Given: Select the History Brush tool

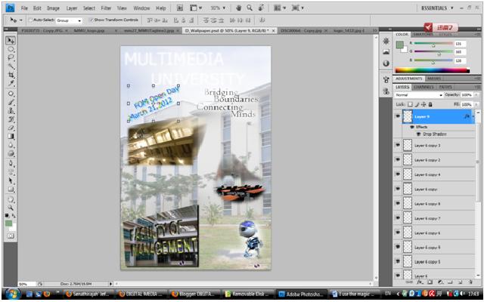Looking at the screenshot, I should click(x=11, y=119).
